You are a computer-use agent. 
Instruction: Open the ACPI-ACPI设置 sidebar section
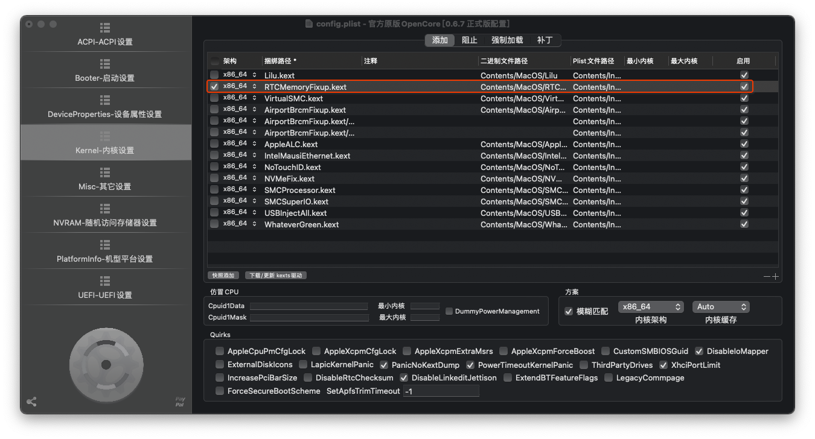point(105,35)
